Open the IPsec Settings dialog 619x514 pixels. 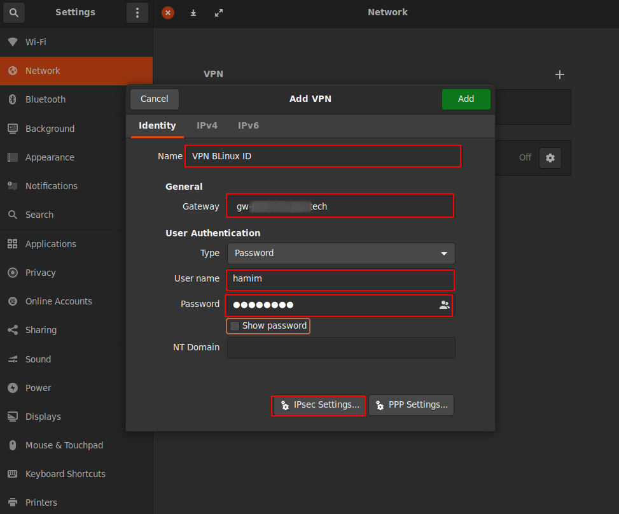318,405
